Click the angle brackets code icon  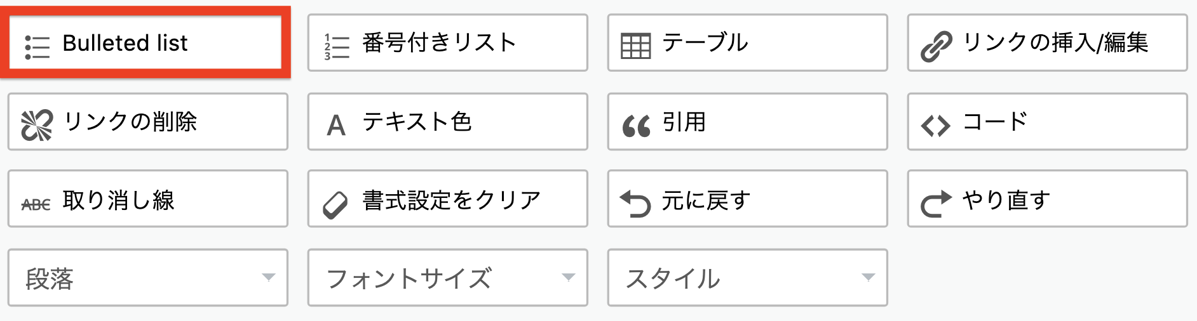(936, 126)
